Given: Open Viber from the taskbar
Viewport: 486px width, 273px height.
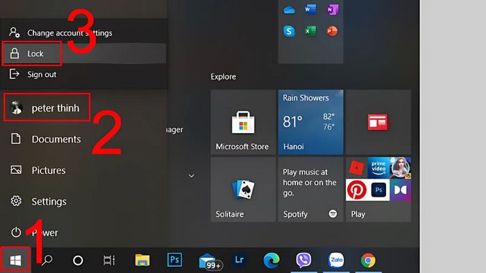Looking at the screenshot, I should [303, 260].
